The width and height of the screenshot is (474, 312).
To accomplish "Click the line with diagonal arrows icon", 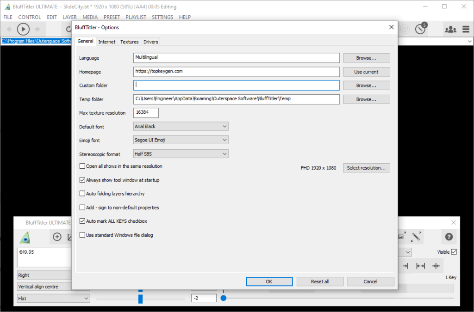I will click(x=416, y=237).
